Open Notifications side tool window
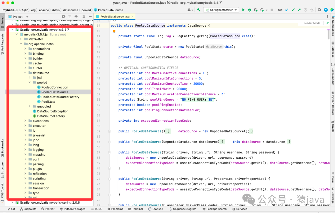Viewport: 335px width, 213px height. tap(333, 26)
